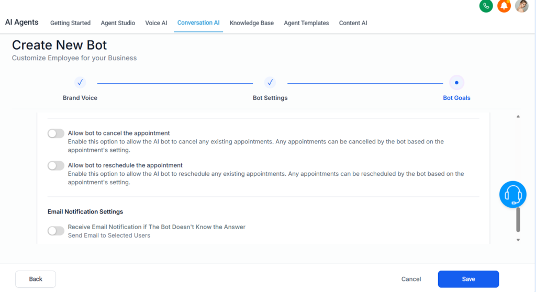Toggle email notification when bot doesn't know answer
Screen dimensions: 536x292
tap(56, 231)
